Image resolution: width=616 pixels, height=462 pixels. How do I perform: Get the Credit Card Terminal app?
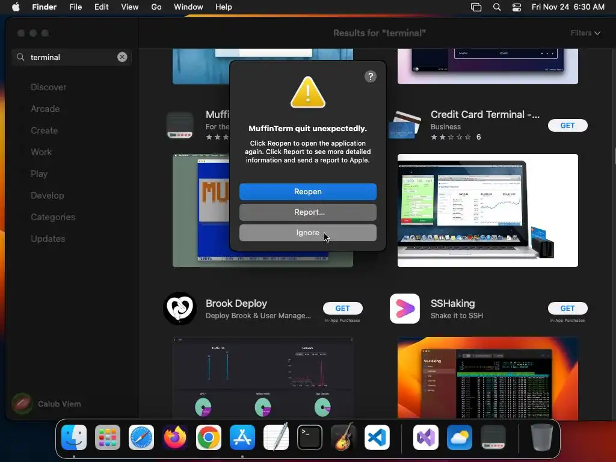567,126
